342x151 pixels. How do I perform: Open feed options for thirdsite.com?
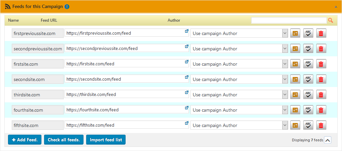[x=295, y=95]
